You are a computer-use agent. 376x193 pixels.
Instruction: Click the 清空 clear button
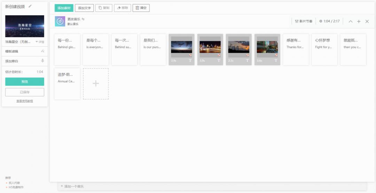[x=141, y=8]
